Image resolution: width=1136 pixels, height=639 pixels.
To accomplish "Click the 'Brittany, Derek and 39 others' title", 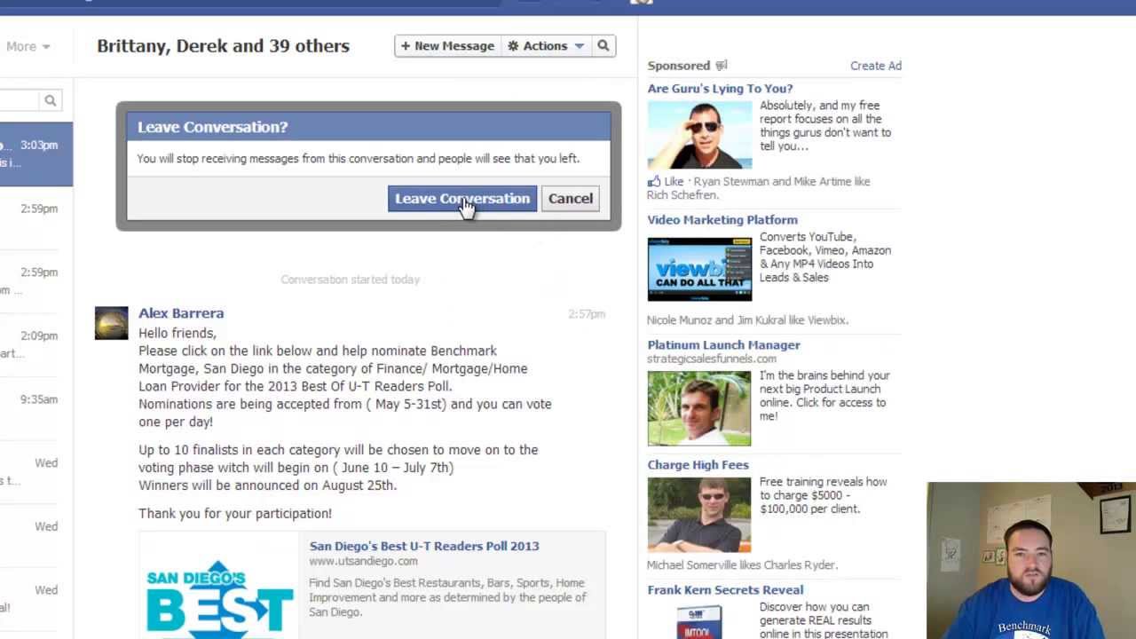I will (x=223, y=46).
